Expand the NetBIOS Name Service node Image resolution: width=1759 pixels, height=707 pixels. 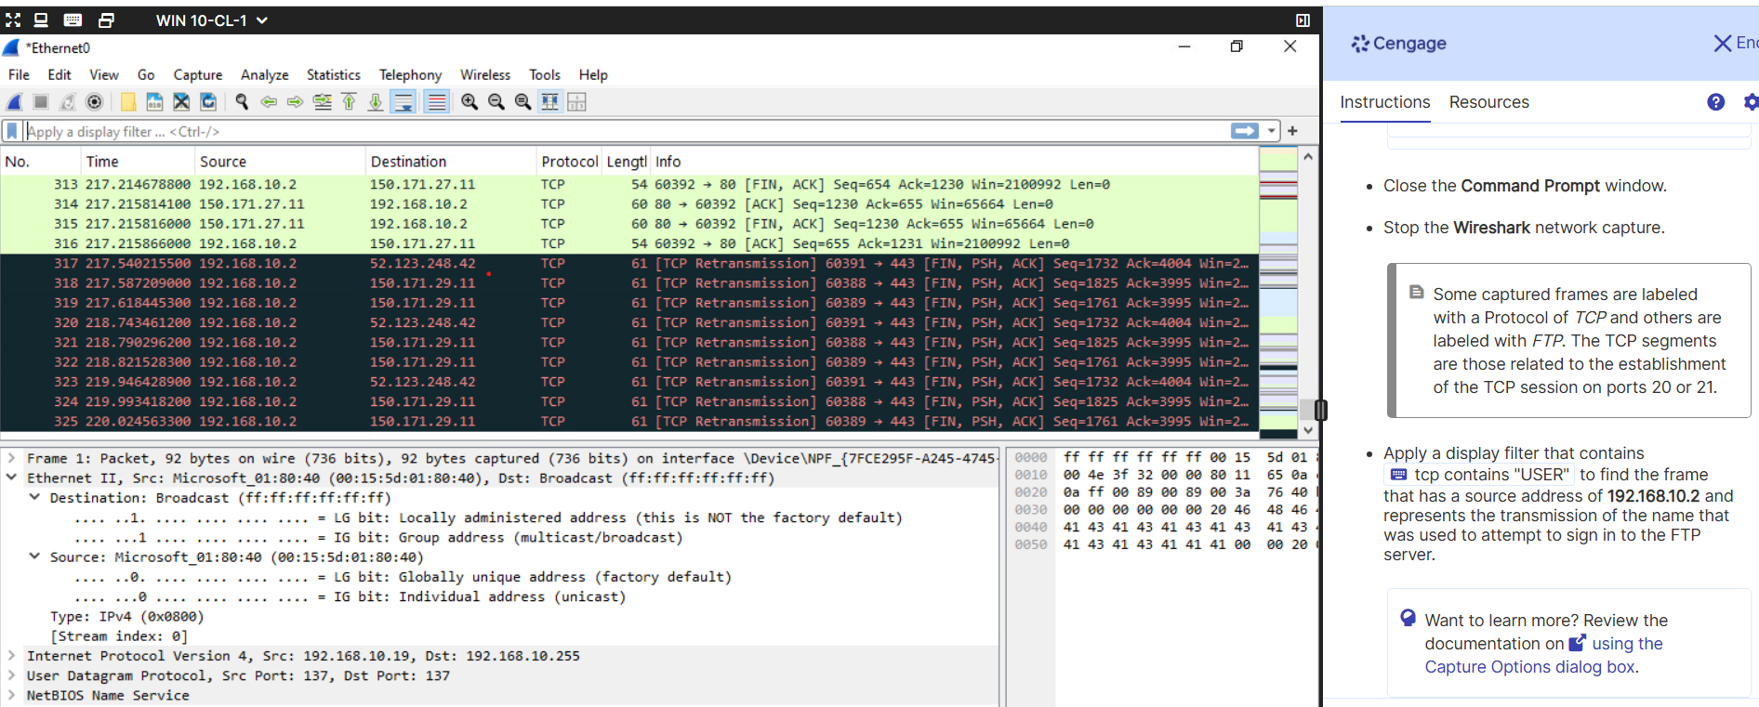[11, 695]
